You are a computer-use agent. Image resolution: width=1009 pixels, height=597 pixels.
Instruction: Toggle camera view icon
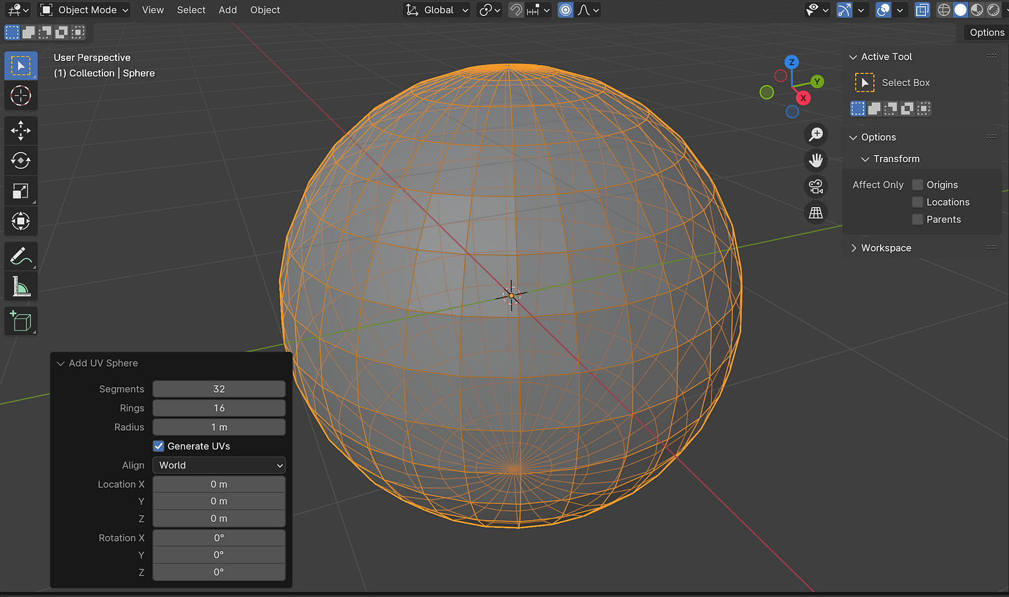pos(816,187)
